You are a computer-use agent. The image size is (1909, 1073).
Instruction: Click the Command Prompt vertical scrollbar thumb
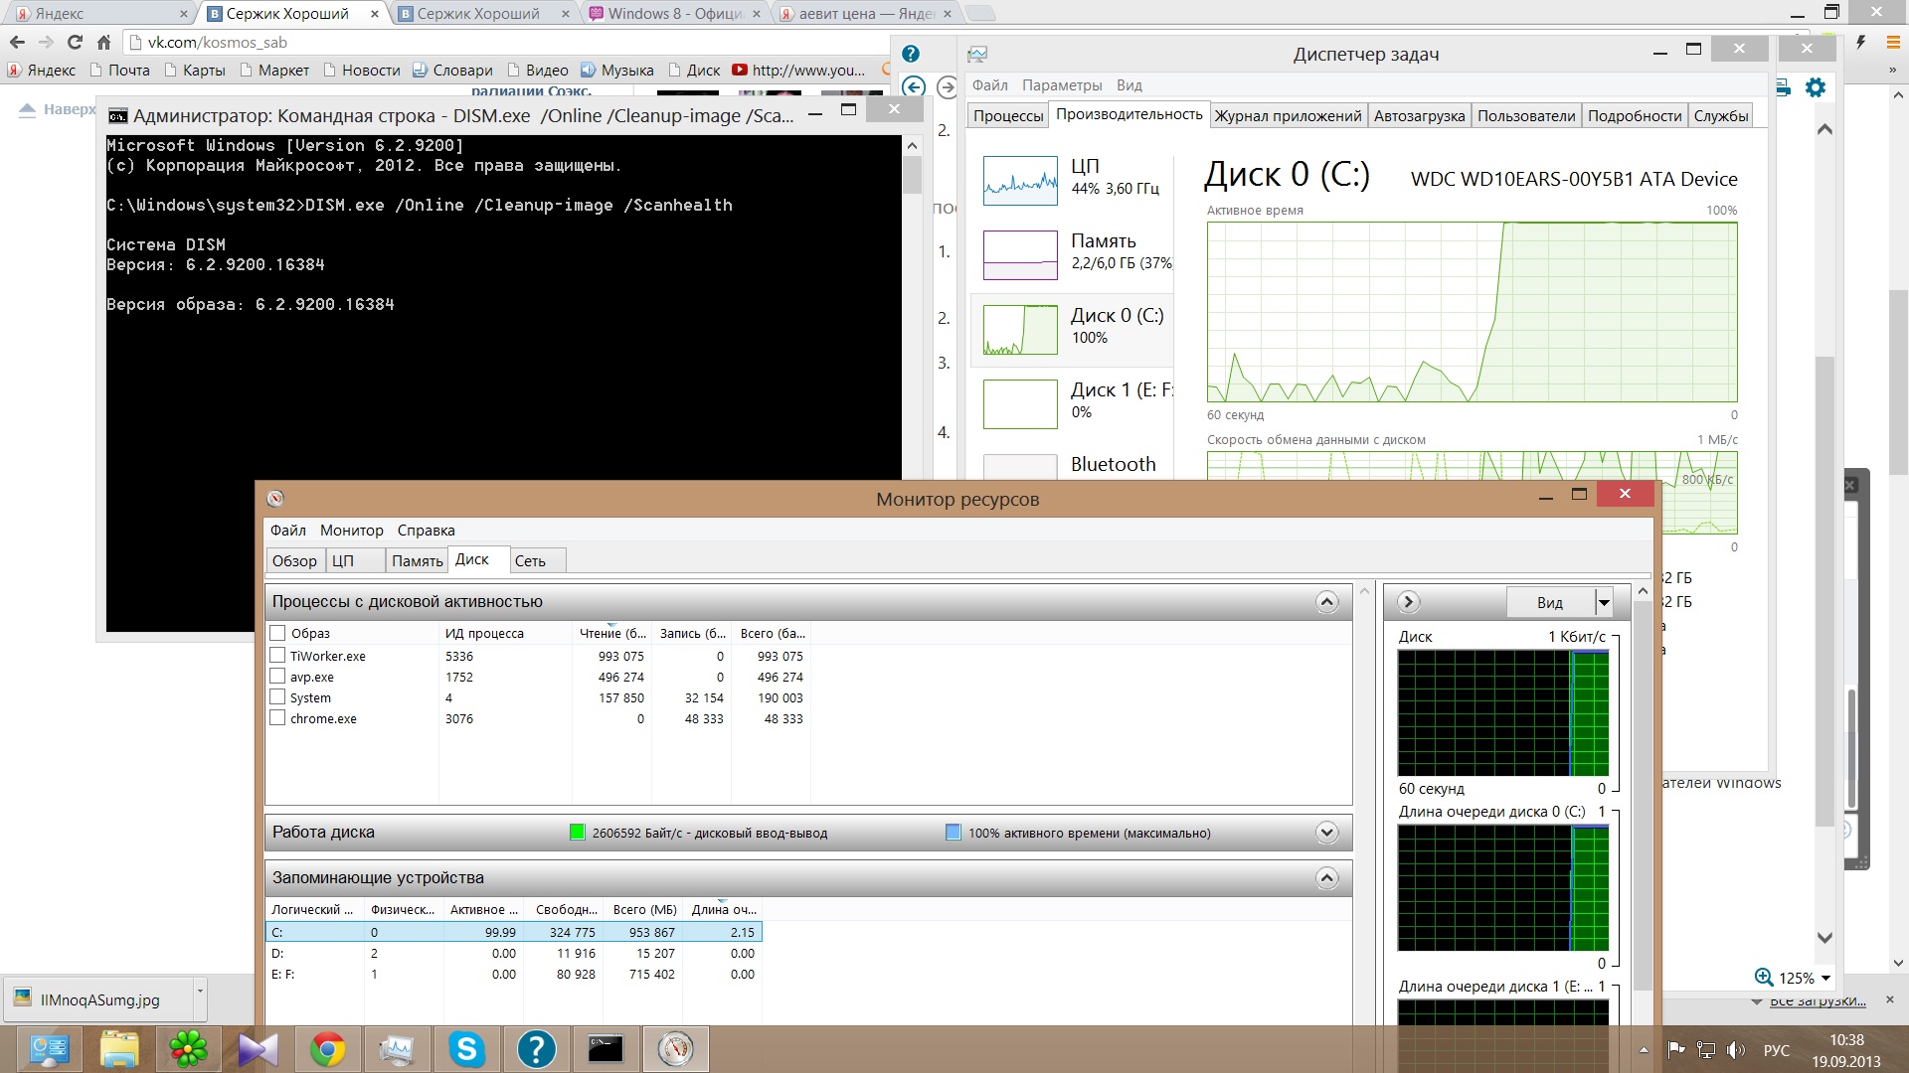[912, 175]
